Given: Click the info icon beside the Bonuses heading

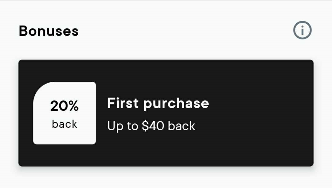Looking at the screenshot, I should click(x=302, y=30).
